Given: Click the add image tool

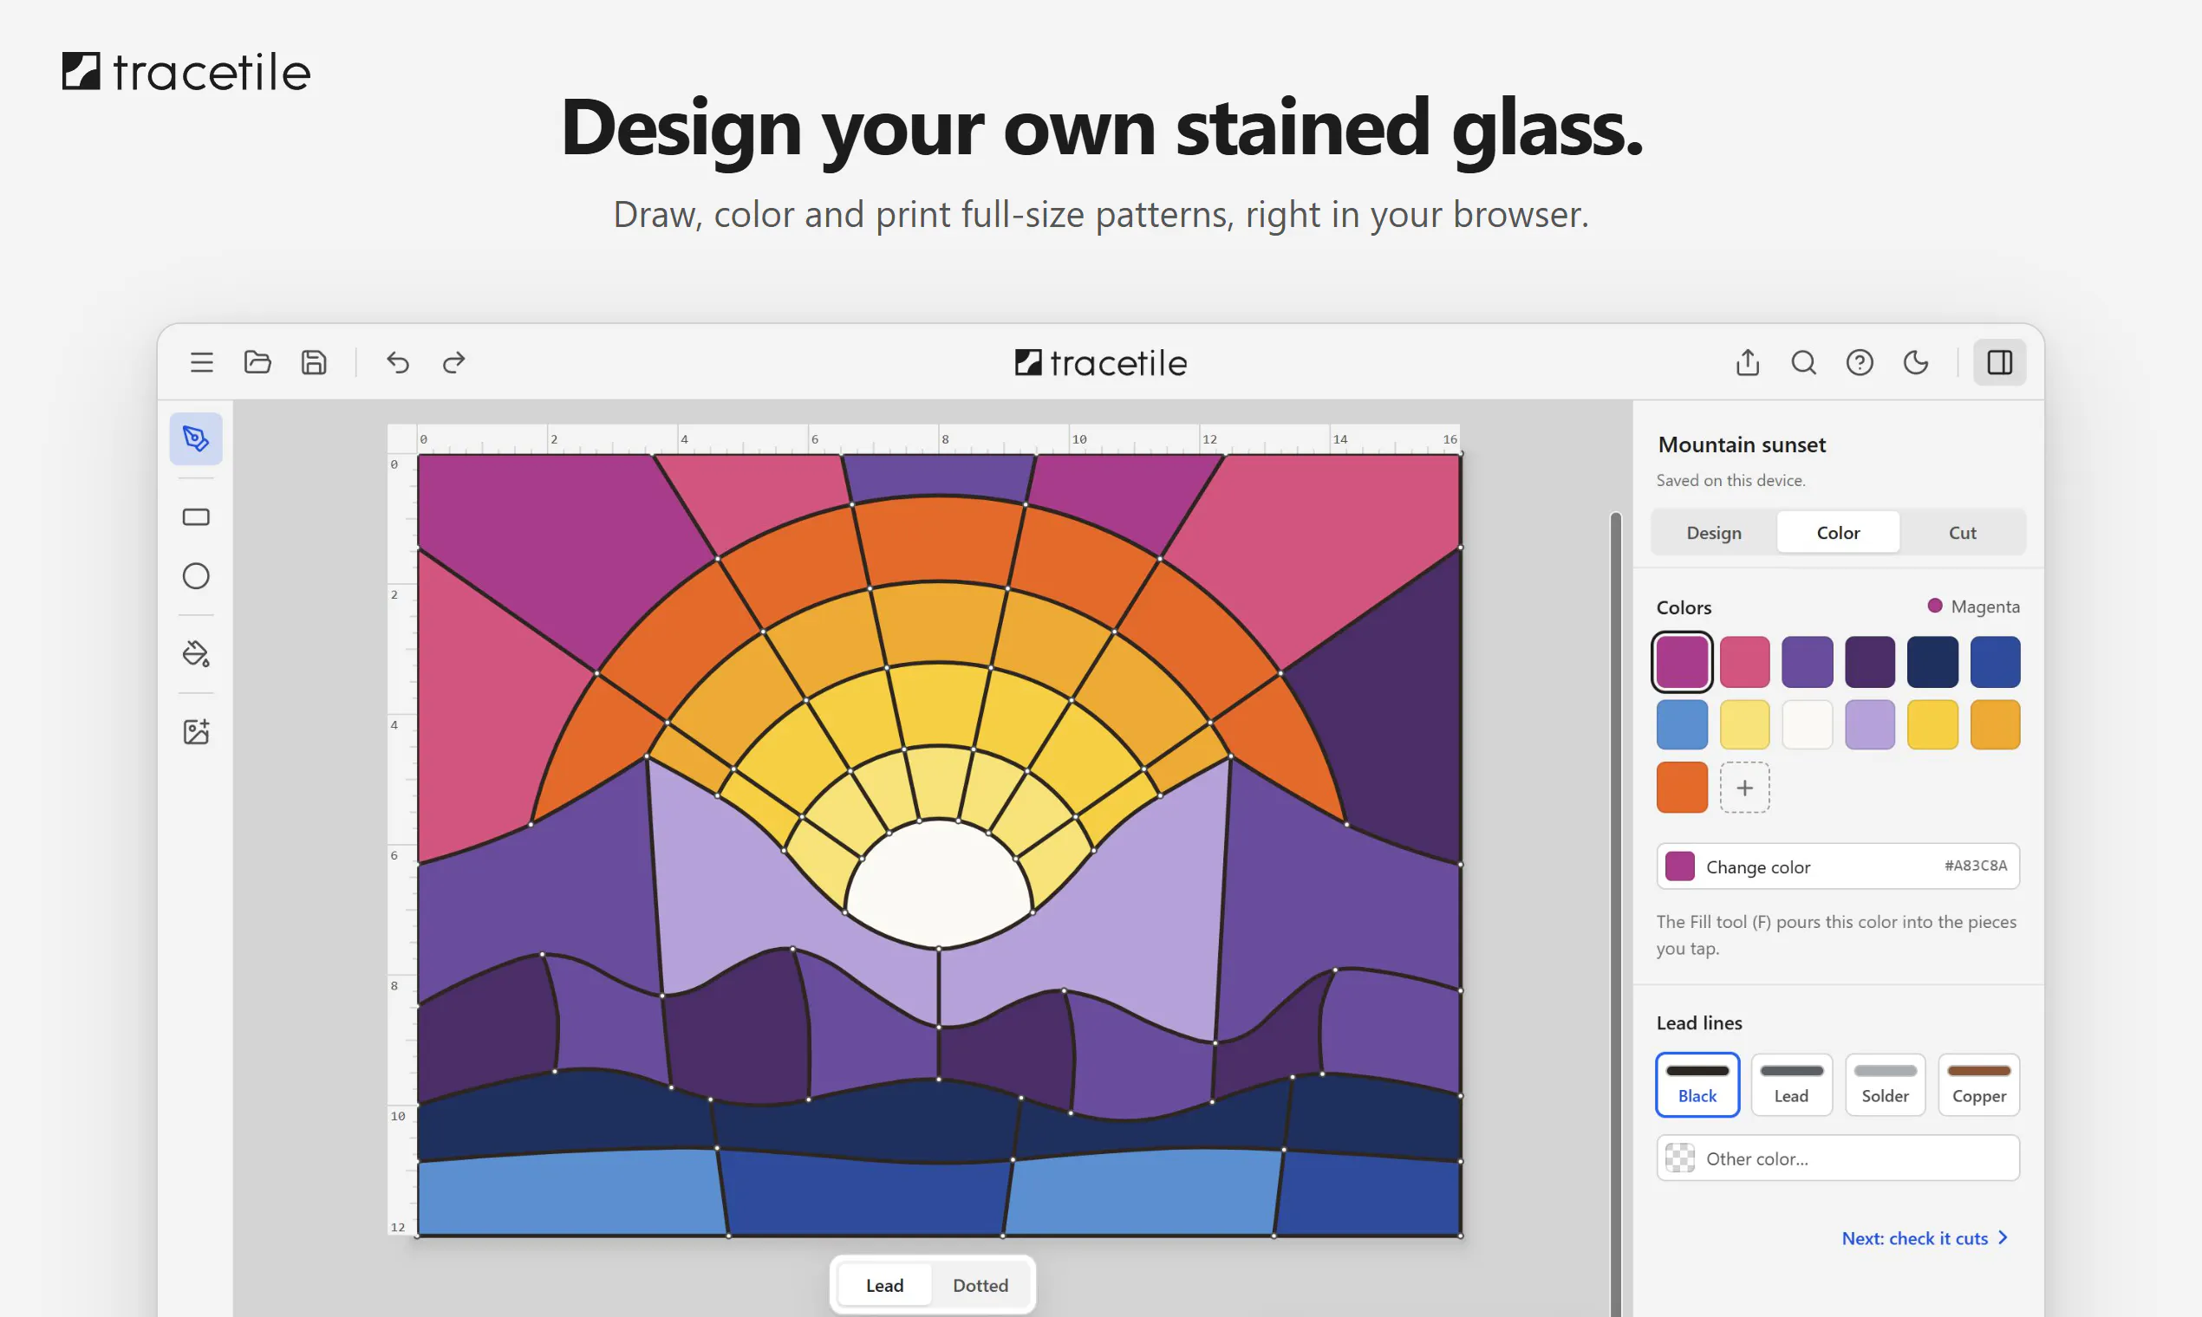Looking at the screenshot, I should click(196, 732).
